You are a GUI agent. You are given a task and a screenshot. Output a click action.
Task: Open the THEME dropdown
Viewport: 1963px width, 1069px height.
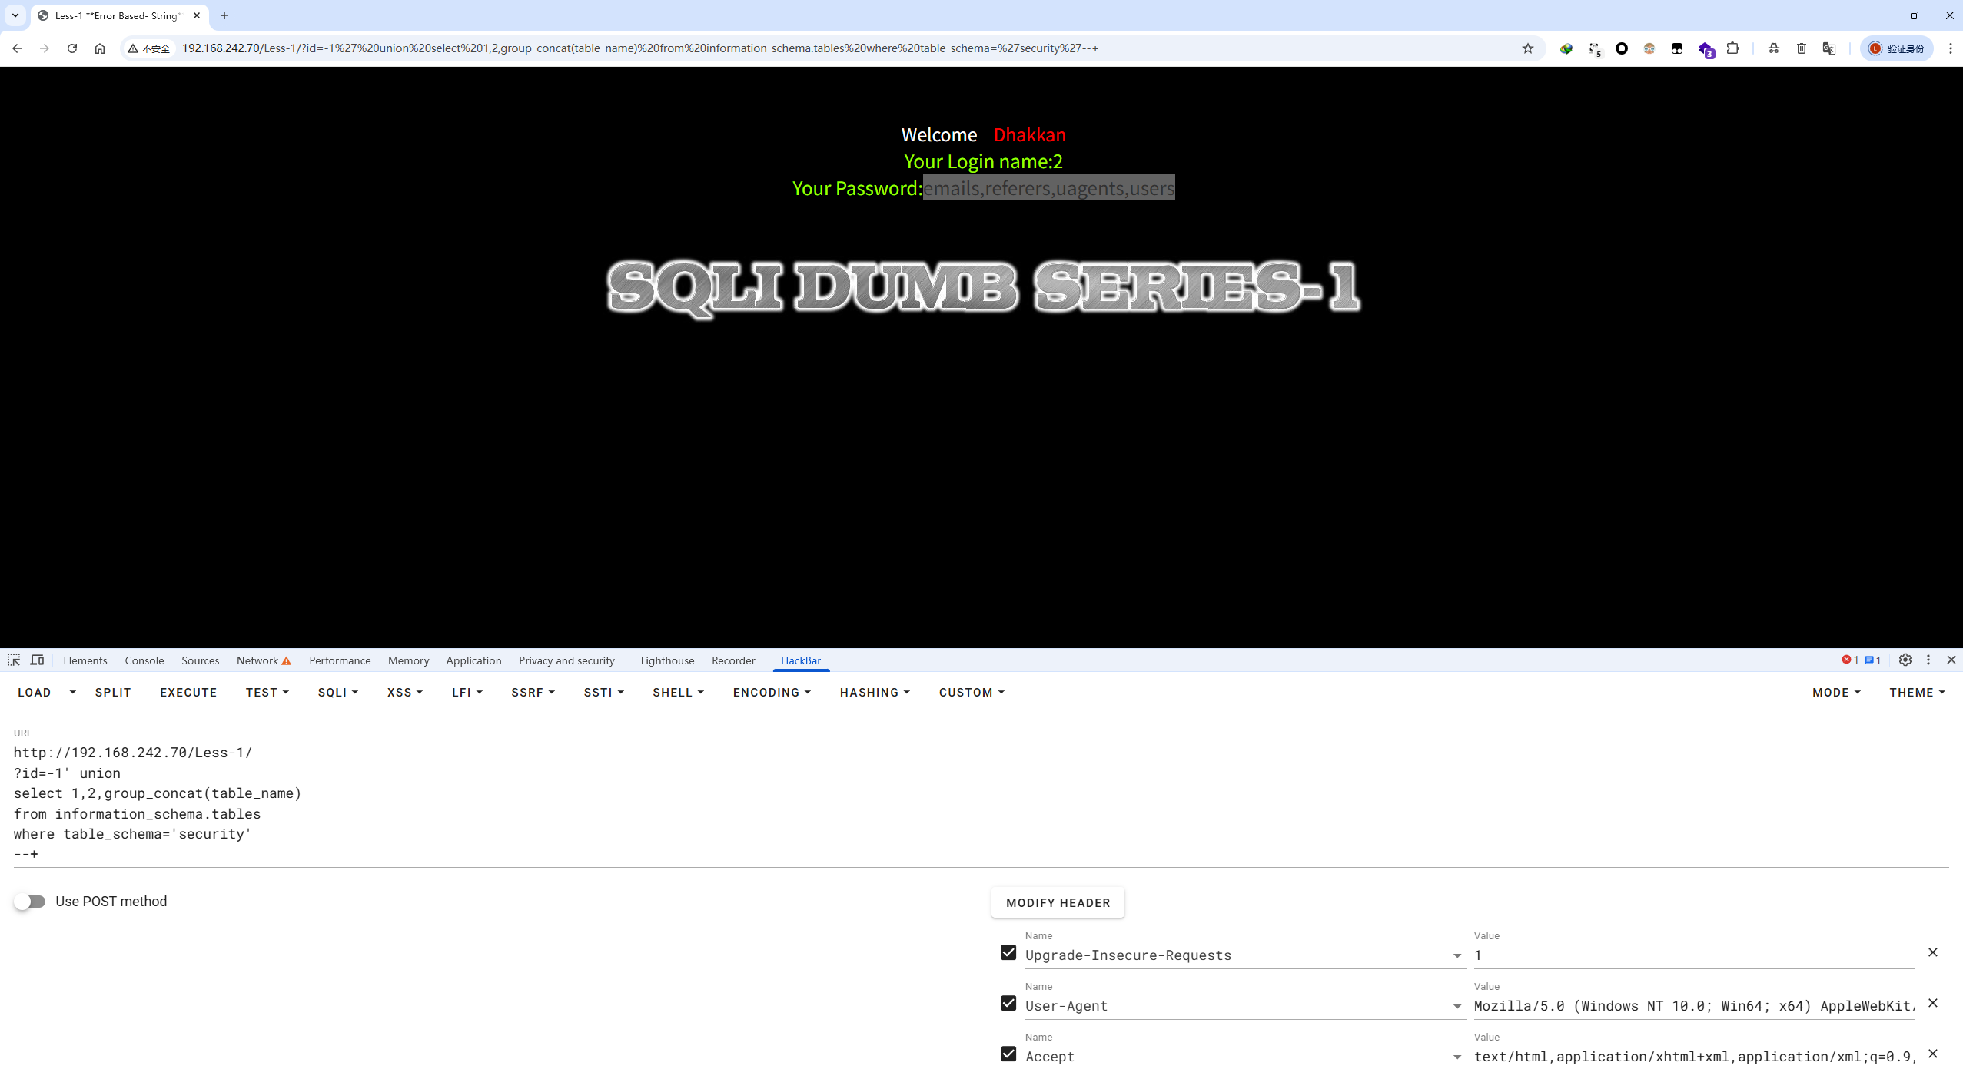point(1917,693)
